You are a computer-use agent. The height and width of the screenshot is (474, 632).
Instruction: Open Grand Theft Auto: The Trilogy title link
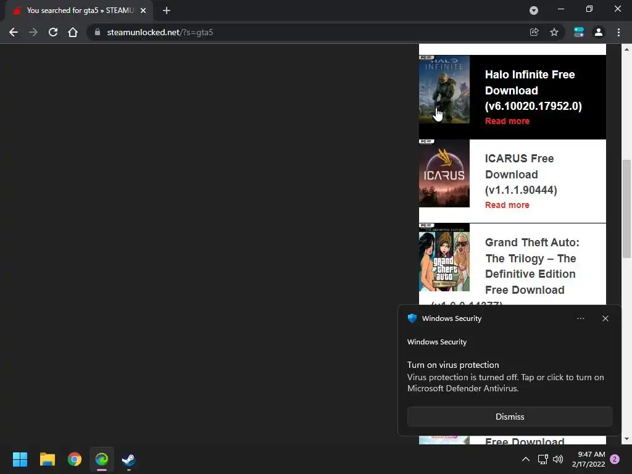point(532,266)
